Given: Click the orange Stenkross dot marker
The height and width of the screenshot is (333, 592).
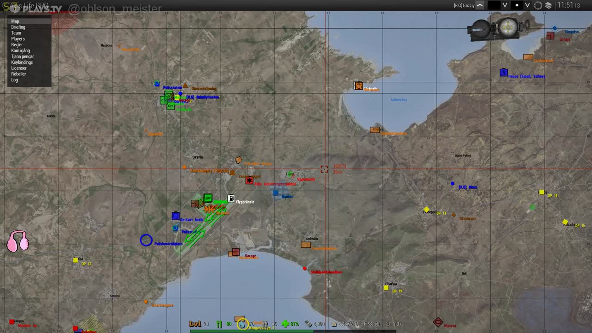Looking at the screenshot, I should point(454,215).
